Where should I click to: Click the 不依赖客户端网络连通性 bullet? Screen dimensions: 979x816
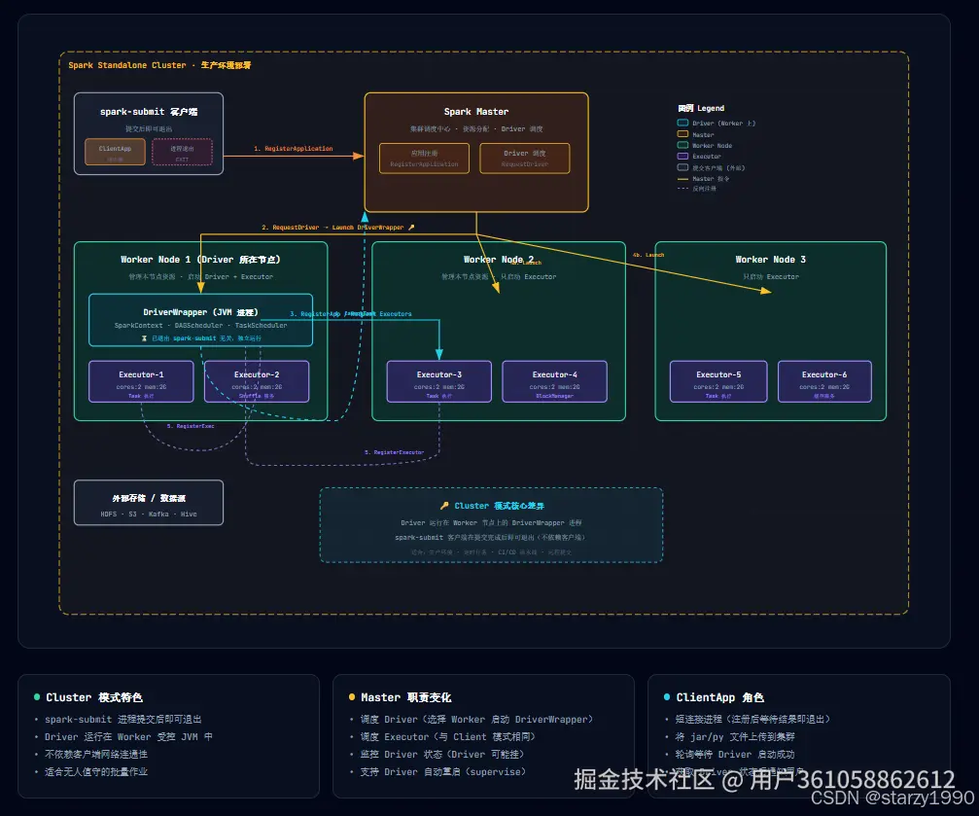pos(96,754)
